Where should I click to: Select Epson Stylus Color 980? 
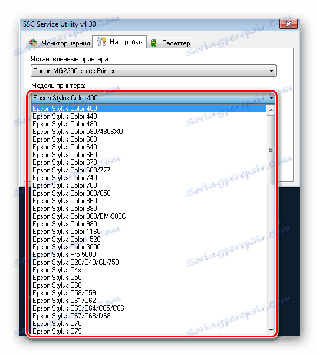coord(149,224)
